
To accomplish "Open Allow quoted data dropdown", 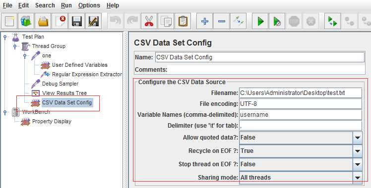I will [x=357, y=138].
